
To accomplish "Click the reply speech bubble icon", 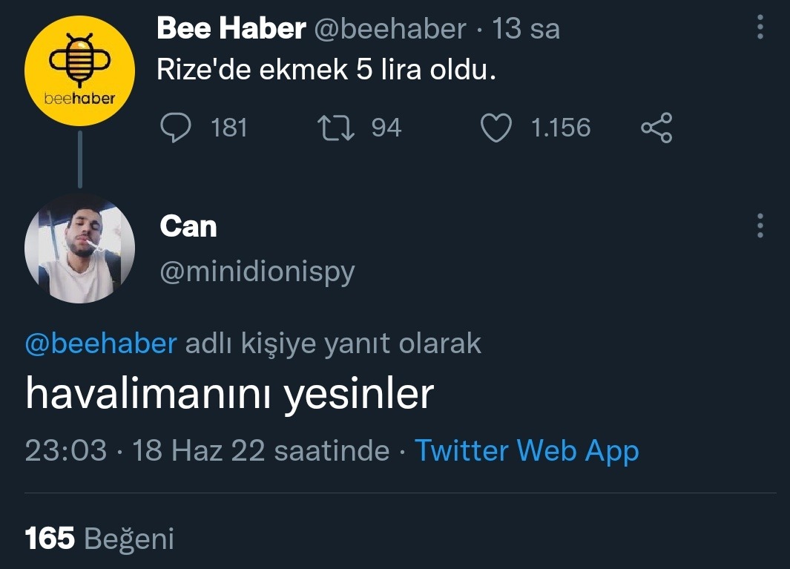I will 177,128.
